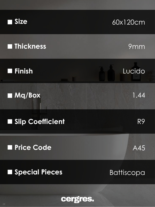155x207 pixels.
Task: Click the 60x120cm size value
Action: click(128, 22)
